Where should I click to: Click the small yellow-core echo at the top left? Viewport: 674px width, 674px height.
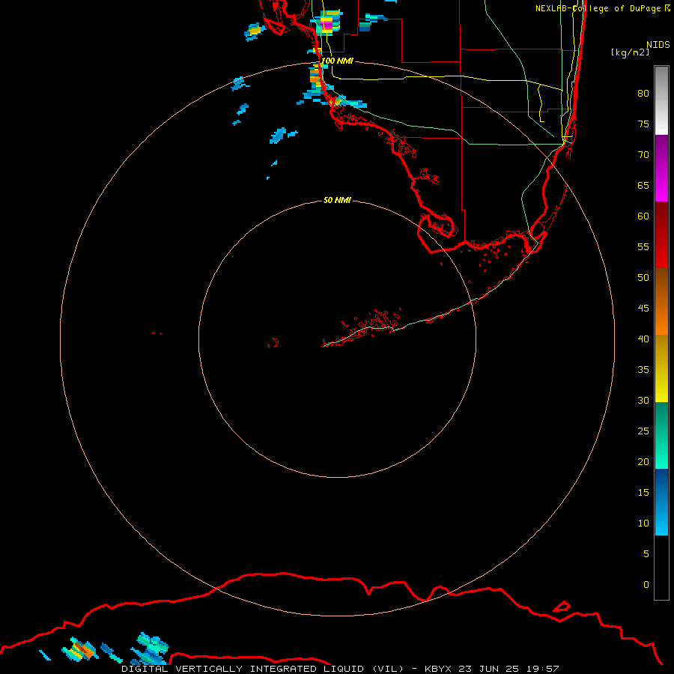255,31
